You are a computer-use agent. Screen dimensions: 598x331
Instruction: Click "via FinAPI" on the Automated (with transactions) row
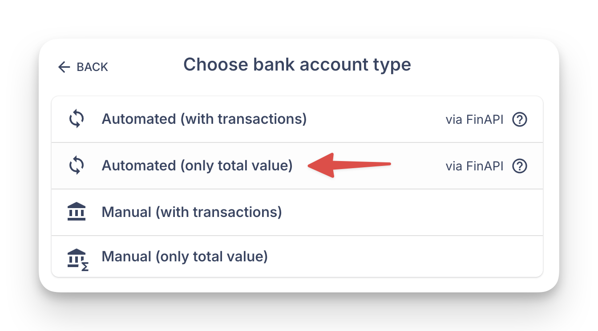(474, 120)
